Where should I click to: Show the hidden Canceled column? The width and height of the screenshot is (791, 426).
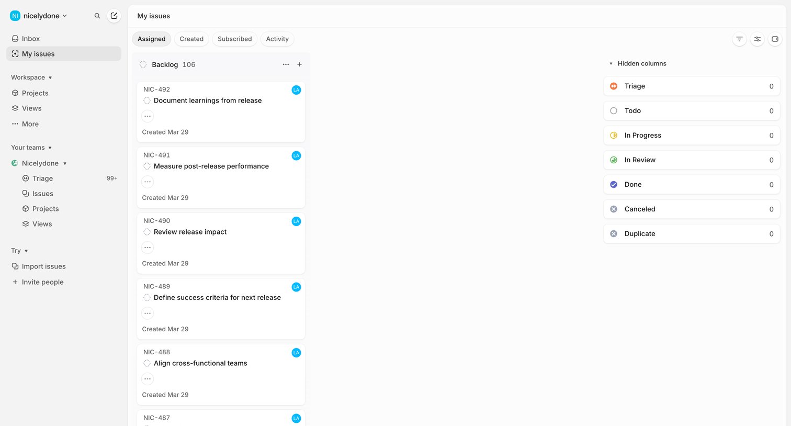click(x=692, y=209)
